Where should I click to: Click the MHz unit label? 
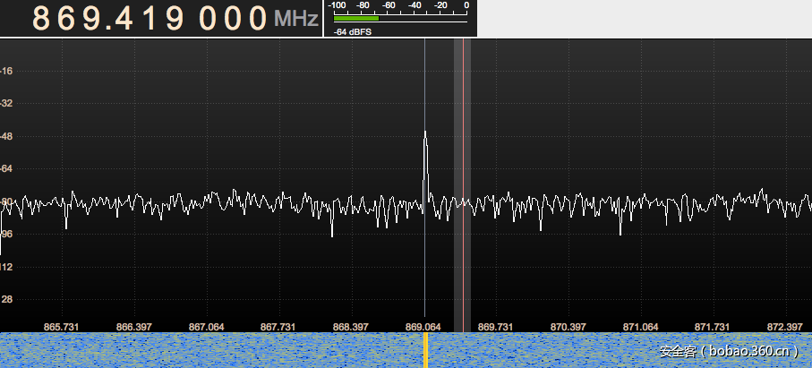pyautogui.click(x=296, y=19)
